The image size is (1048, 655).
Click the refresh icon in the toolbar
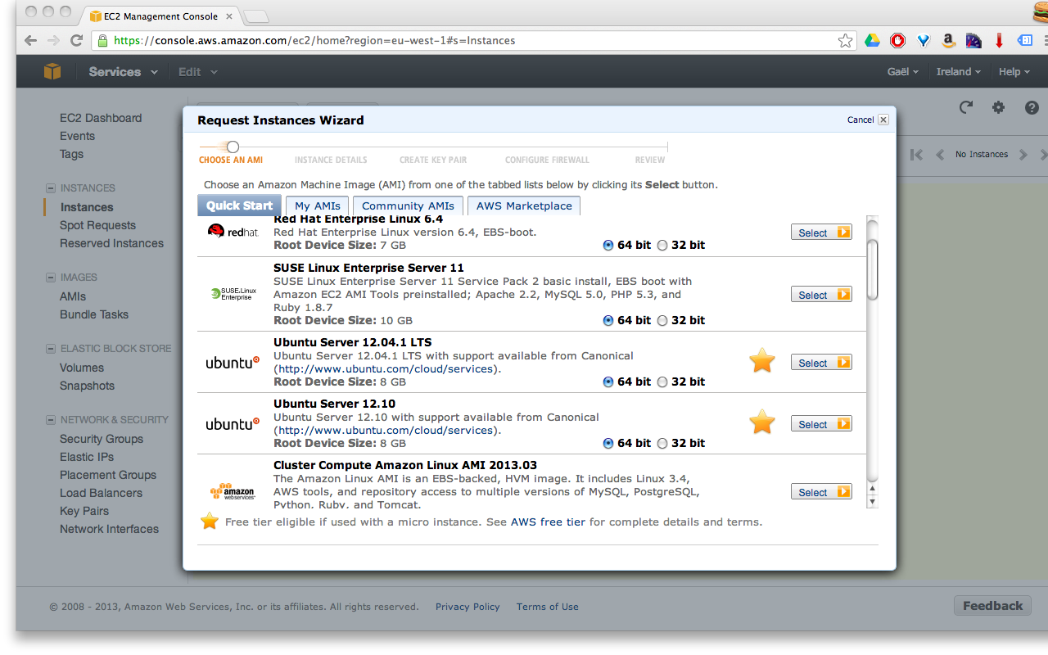[x=965, y=107]
